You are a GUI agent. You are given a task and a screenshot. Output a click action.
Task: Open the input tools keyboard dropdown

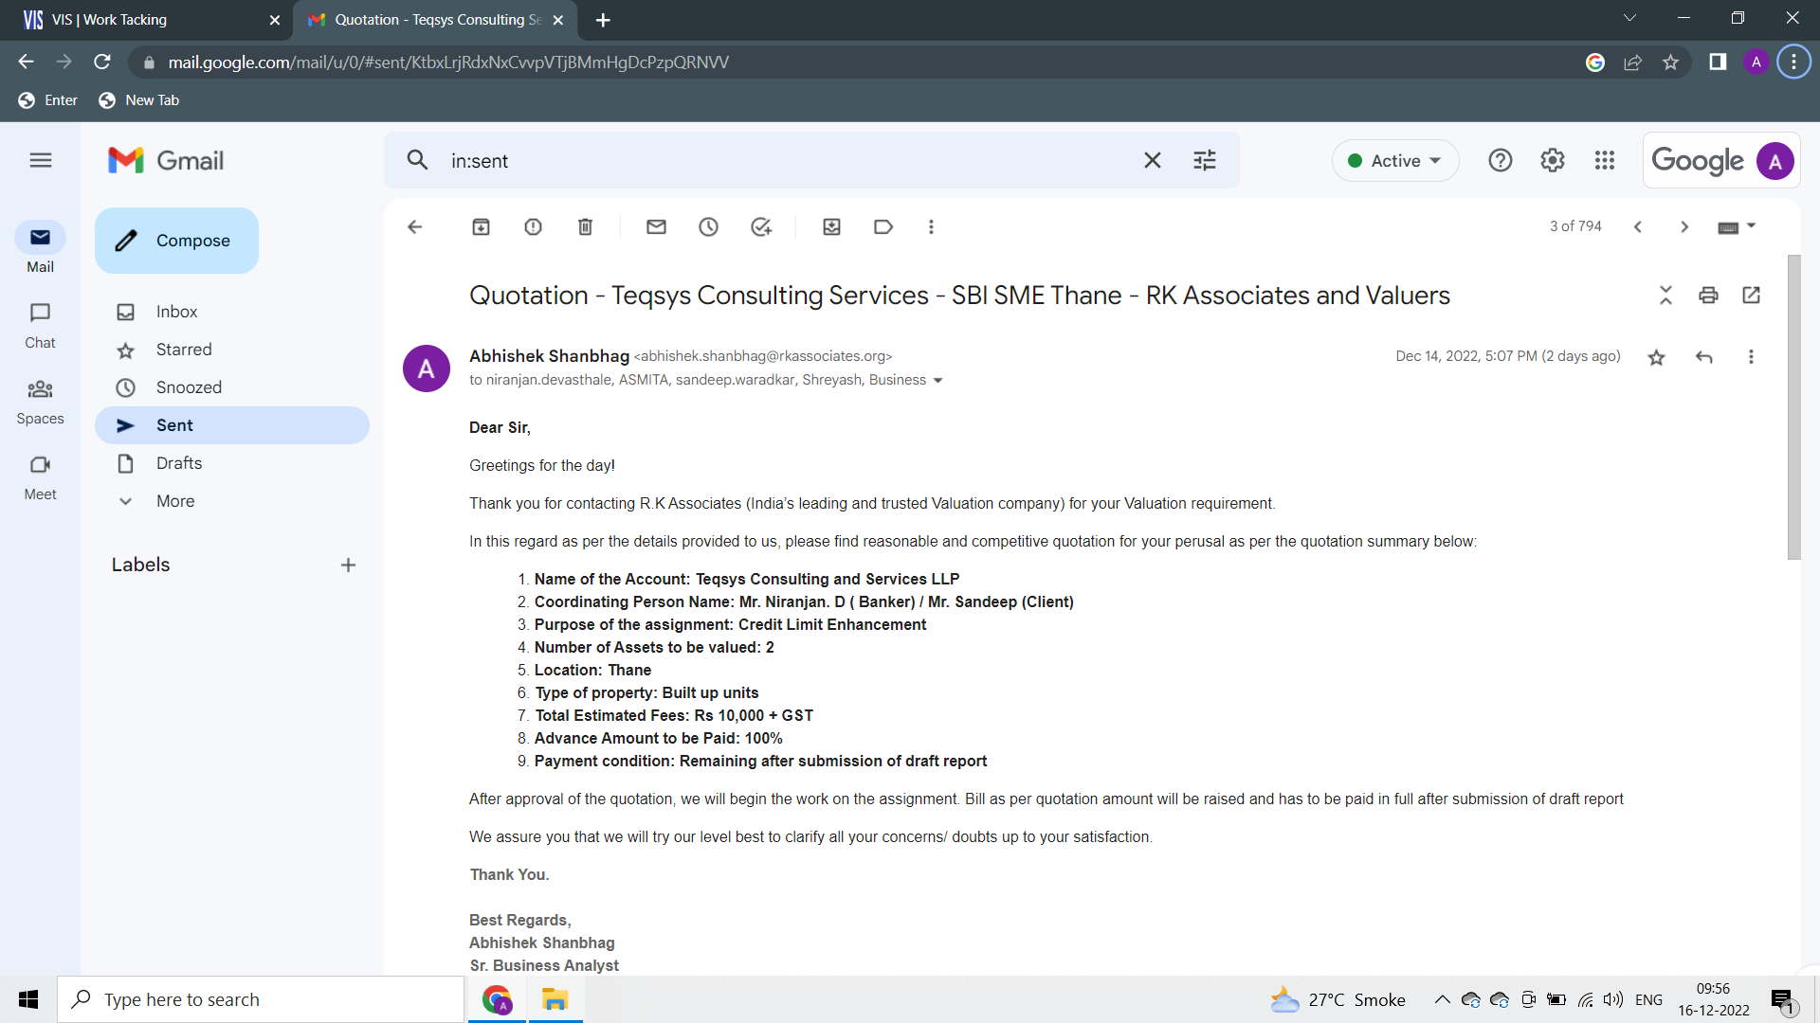[x=1737, y=226]
